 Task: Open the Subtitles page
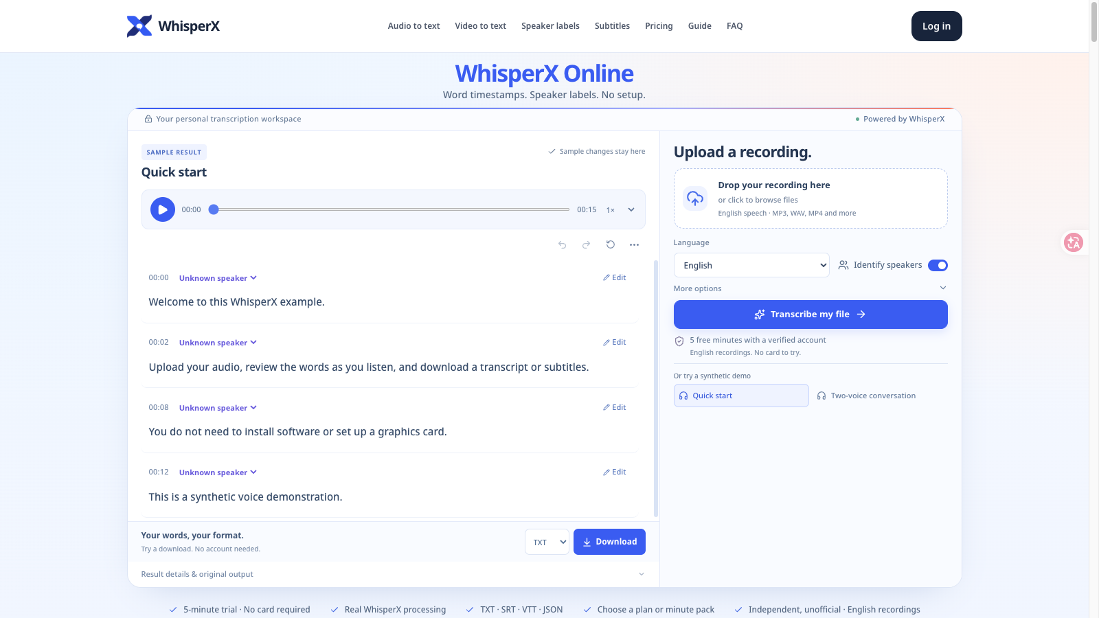pyautogui.click(x=612, y=26)
